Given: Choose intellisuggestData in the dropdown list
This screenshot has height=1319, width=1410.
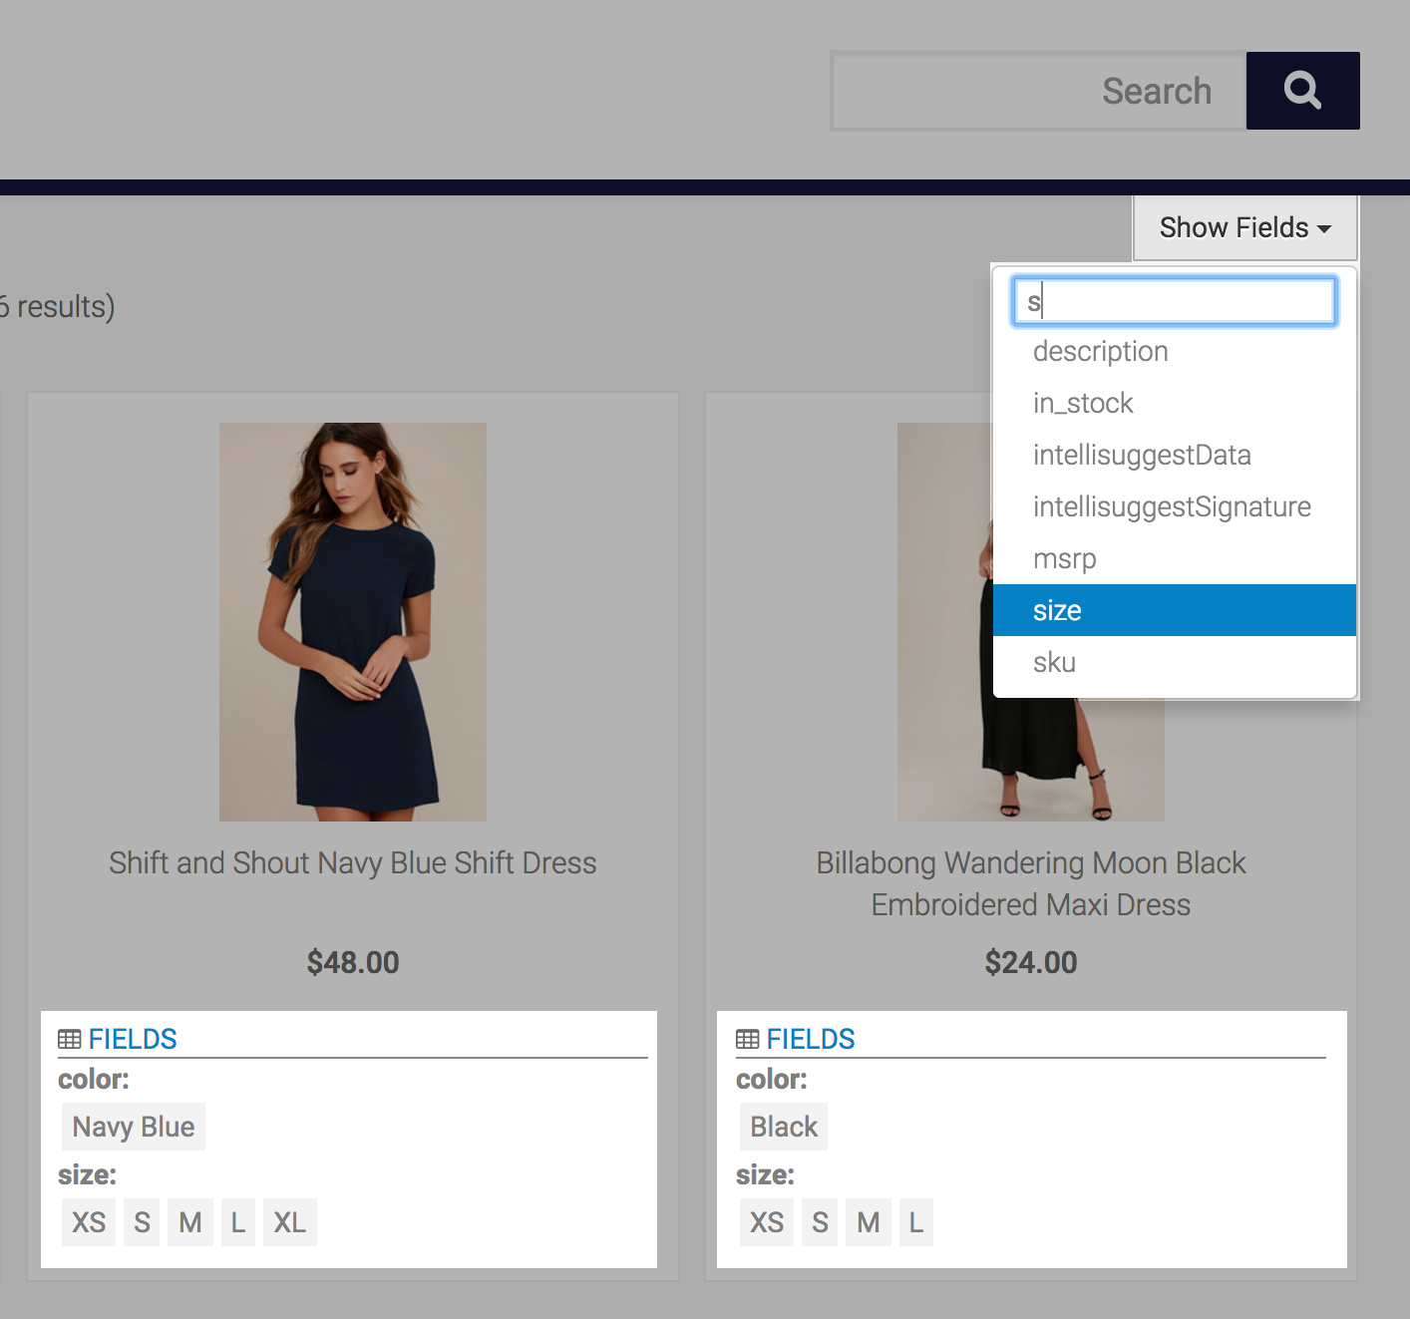Looking at the screenshot, I should 1142,455.
